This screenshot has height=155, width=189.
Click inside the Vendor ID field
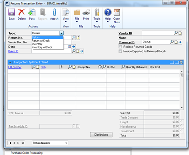click(158, 33)
